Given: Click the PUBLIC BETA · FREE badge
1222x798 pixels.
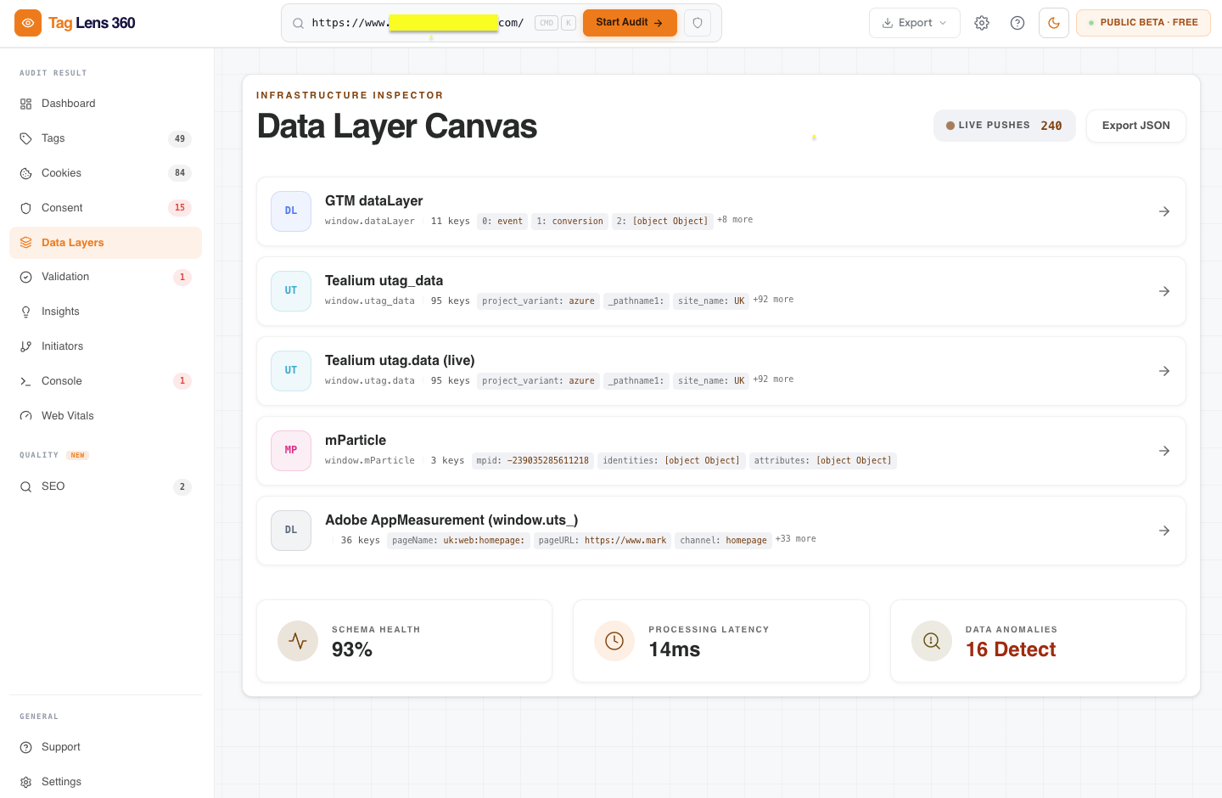Looking at the screenshot, I should [x=1143, y=23].
